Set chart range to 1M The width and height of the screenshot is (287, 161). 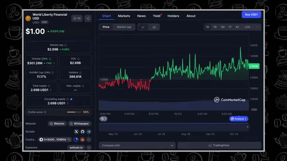pos(222,27)
